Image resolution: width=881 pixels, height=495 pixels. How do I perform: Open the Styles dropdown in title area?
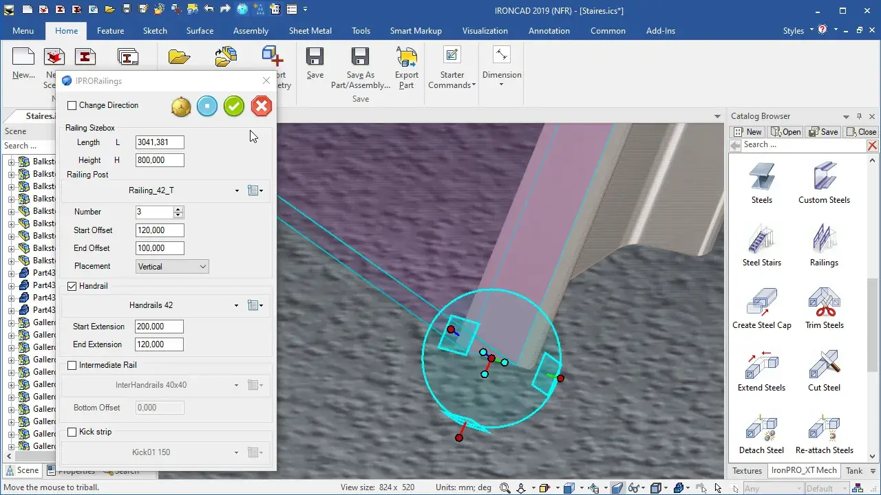798,31
